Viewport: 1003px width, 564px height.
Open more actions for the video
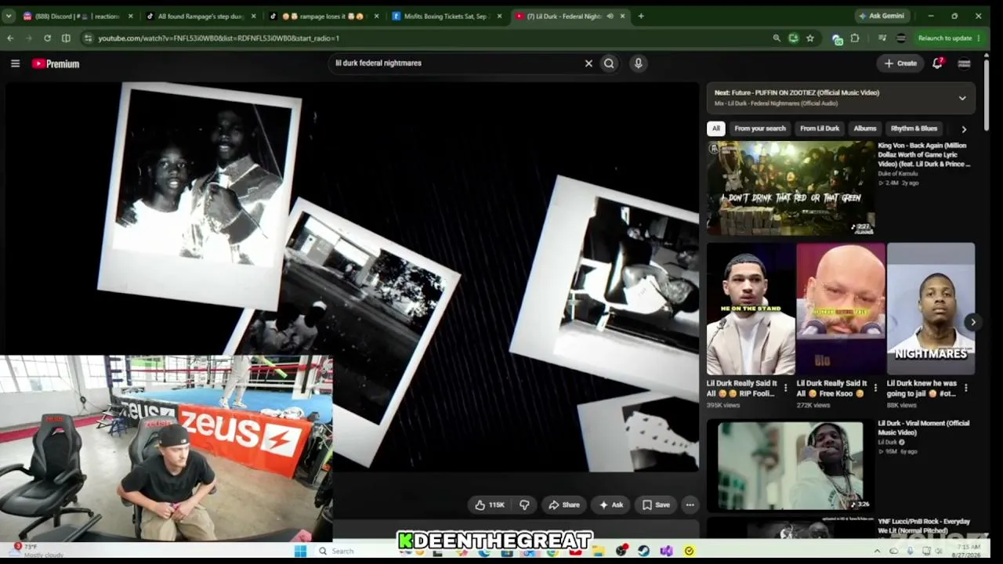coord(690,505)
